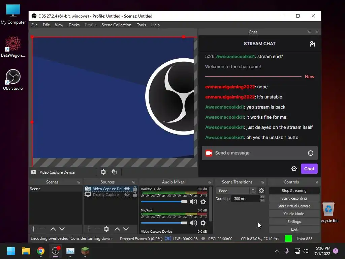This screenshot has height=259, width=345.
Task: Move source down arrow
Action: click(126, 229)
